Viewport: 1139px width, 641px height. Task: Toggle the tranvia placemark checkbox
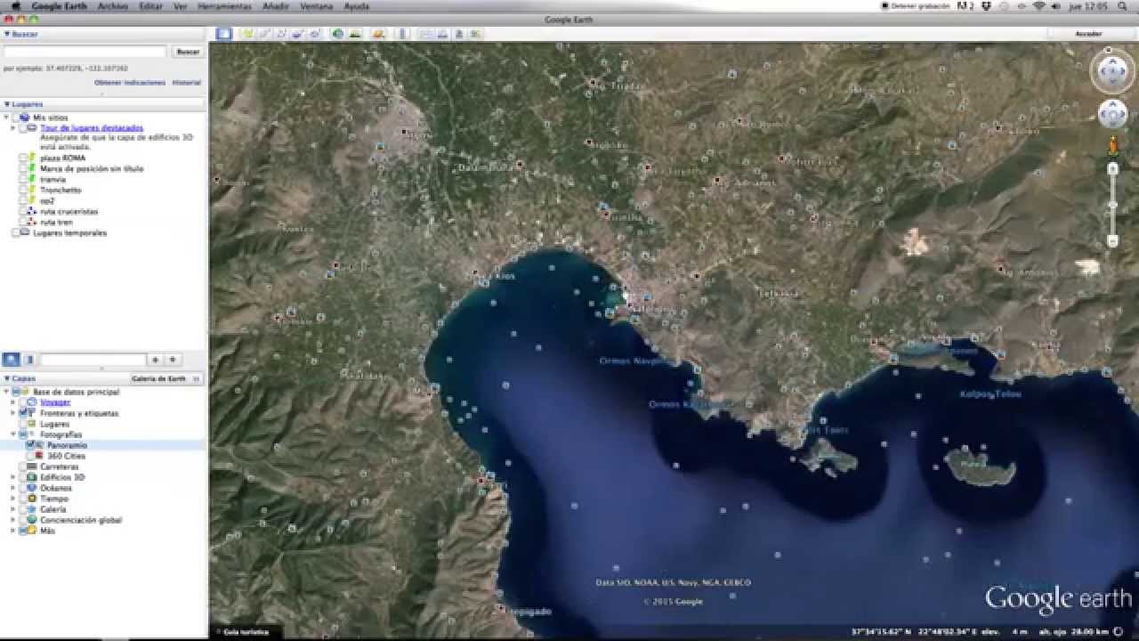(x=24, y=179)
